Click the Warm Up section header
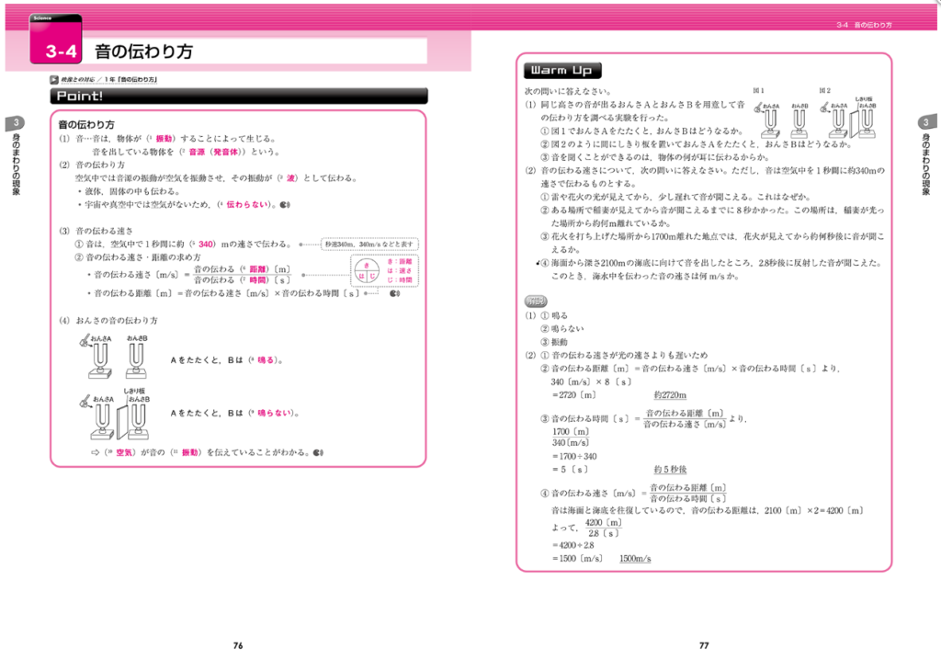The height and width of the screenshot is (660, 941). coord(562,71)
